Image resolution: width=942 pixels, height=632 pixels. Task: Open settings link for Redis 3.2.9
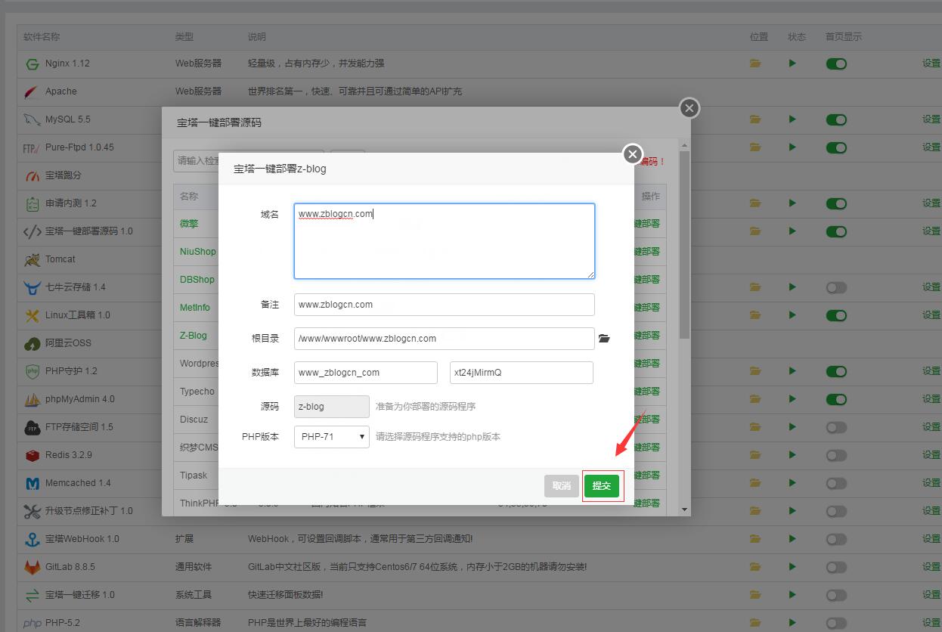(x=931, y=455)
